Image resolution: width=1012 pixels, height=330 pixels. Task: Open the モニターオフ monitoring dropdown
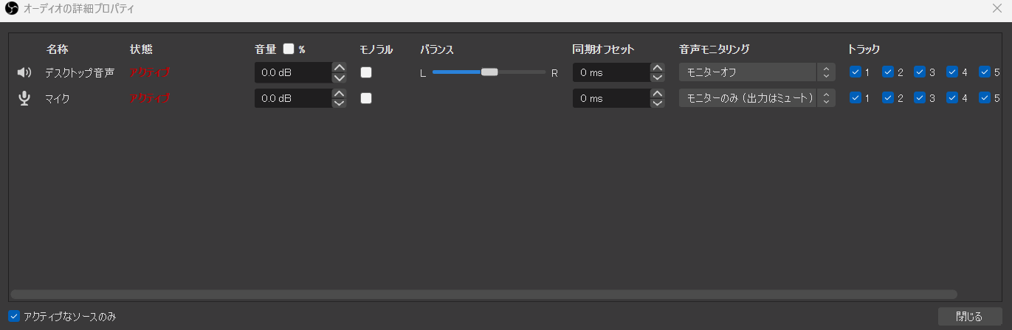pos(757,72)
